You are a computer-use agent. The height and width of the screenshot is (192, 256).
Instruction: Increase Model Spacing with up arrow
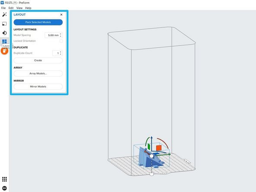[x=61, y=34]
